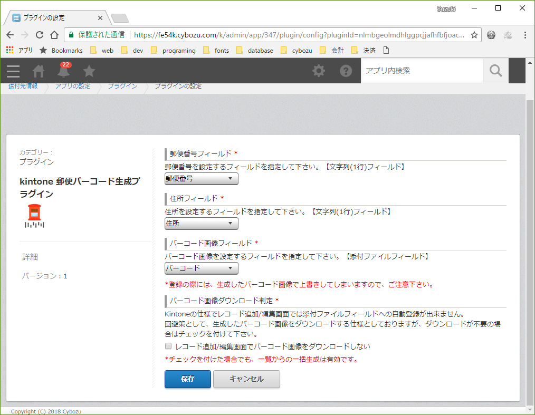Go to kintone portal home icon
The width and height of the screenshot is (535, 415).
pyautogui.click(x=38, y=71)
